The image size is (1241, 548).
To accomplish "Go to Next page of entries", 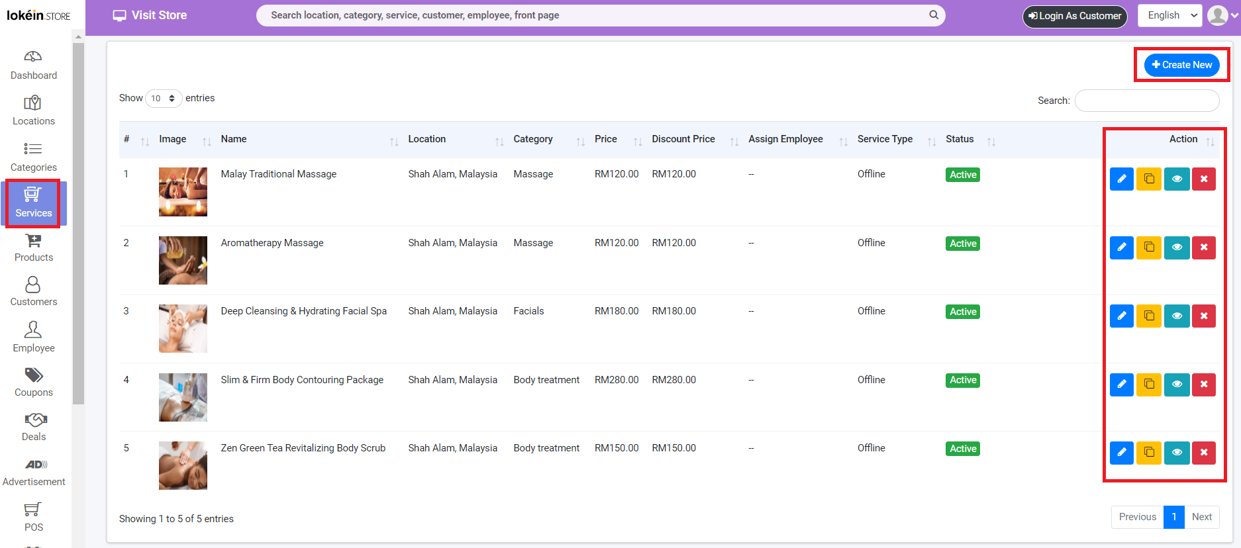I will click(x=1201, y=517).
